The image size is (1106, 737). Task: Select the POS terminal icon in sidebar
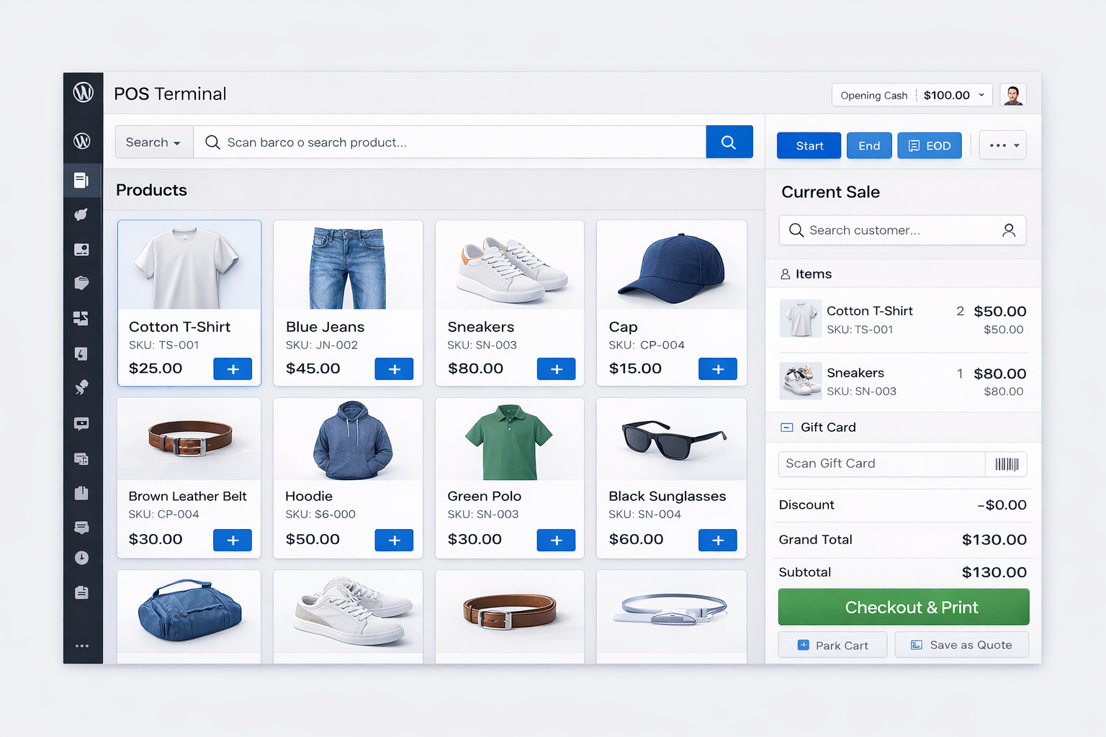coord(83,180)
